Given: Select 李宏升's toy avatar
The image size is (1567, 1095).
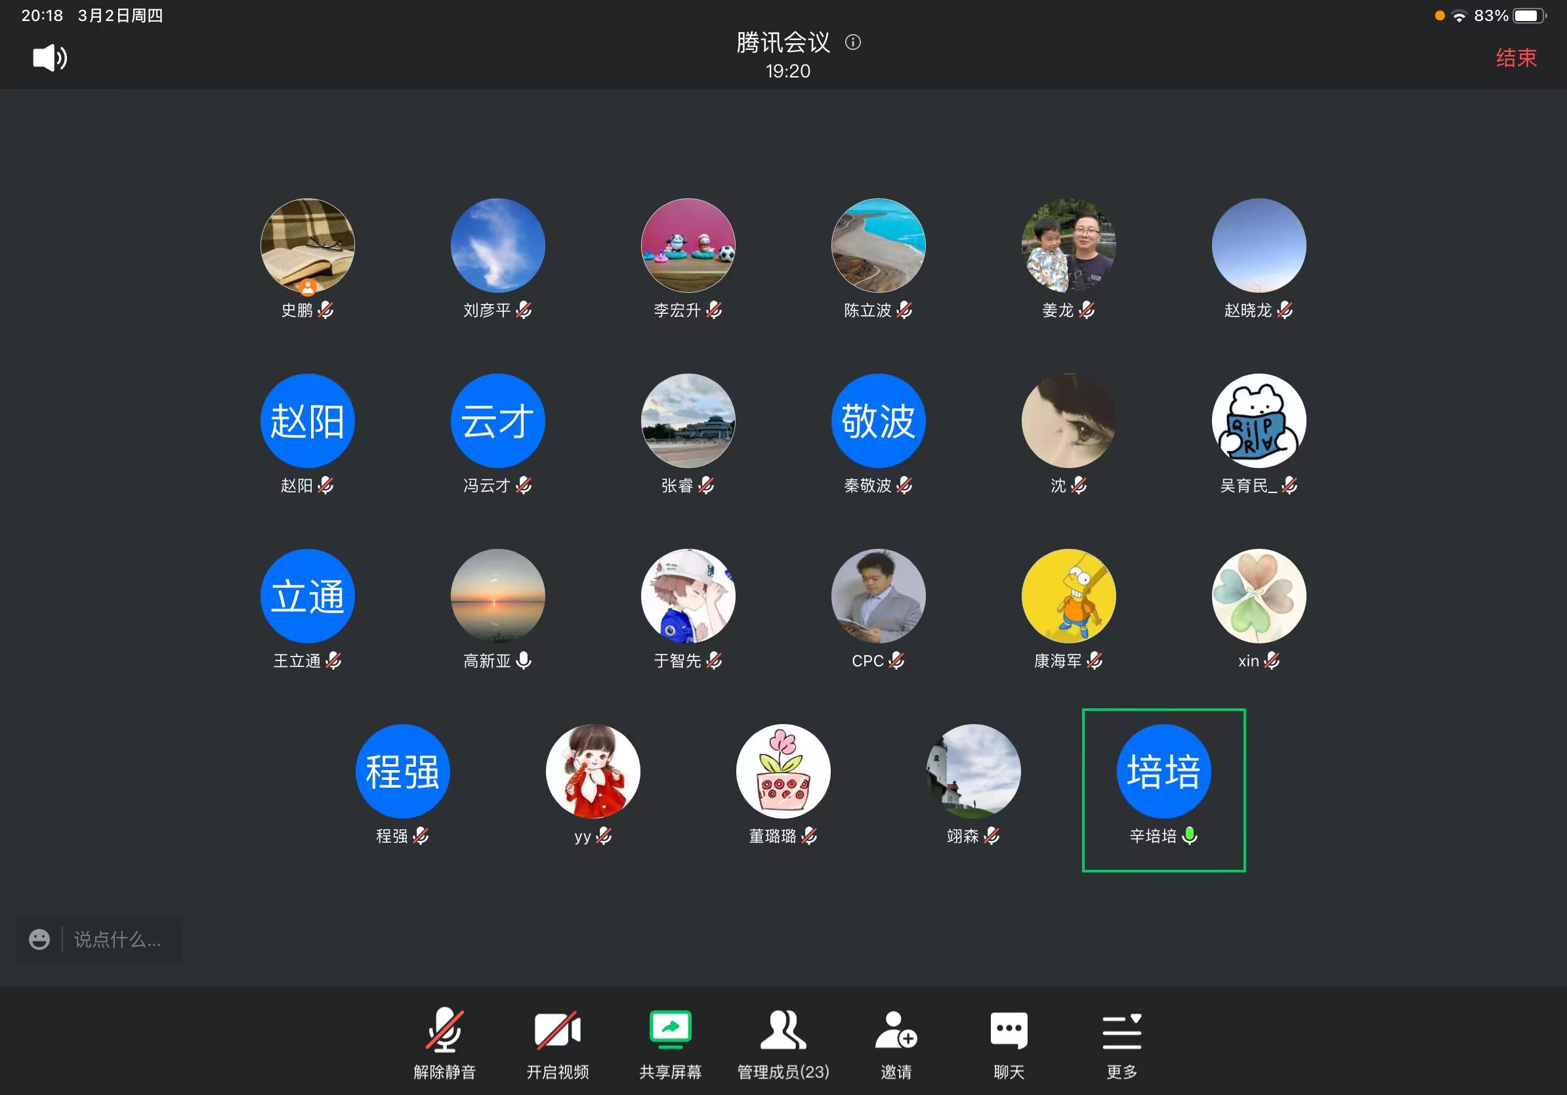Looking at the screenshot, I should [688, 245].
